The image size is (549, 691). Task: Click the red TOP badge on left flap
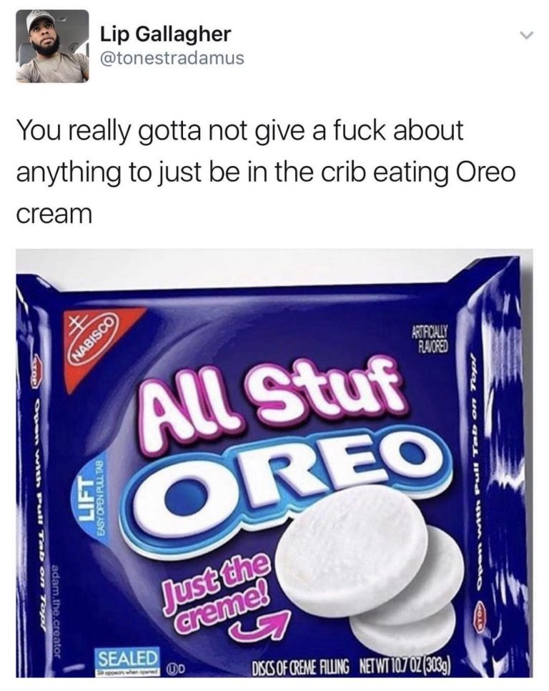coord(39,377)
